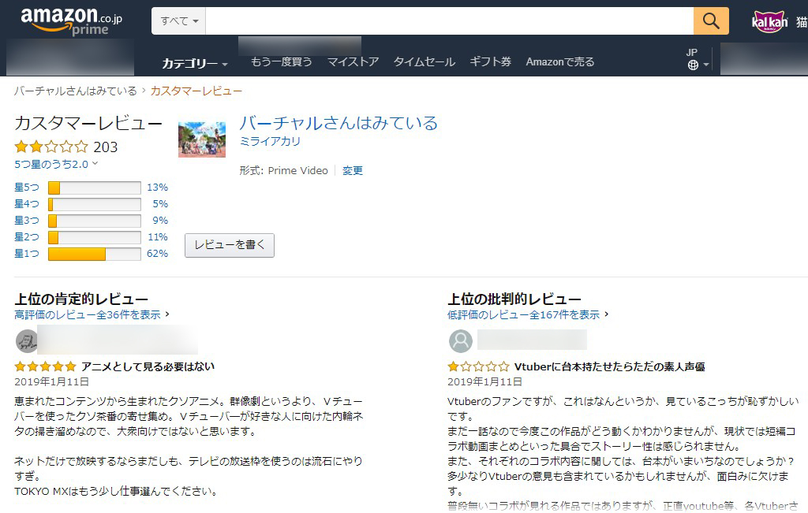Click カスタマーレビュー breadcrumb link
The image size is (808, 513).
pos(196,91)
